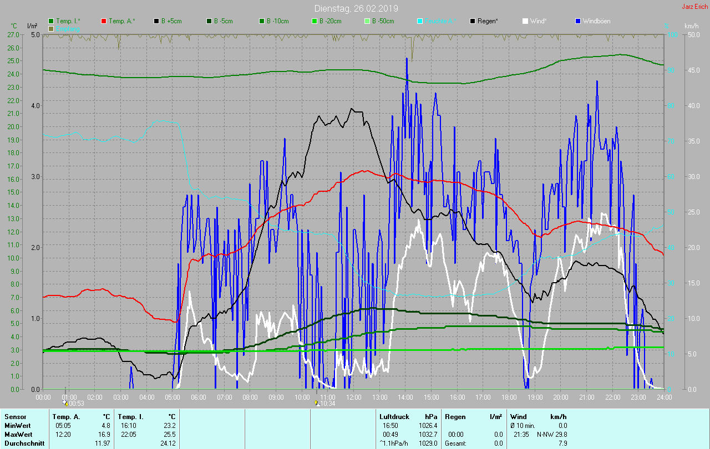The image size is (710, 449).
Task: Click the 'Temp. I.*' legend label
Action: (x=68, y=21)
